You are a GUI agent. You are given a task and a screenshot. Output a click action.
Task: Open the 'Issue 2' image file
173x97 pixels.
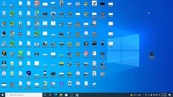point(111,5)
